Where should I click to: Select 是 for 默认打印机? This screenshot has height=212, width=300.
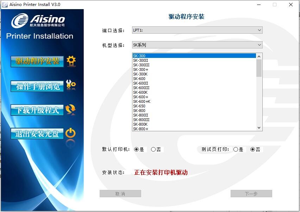point(137,149)
